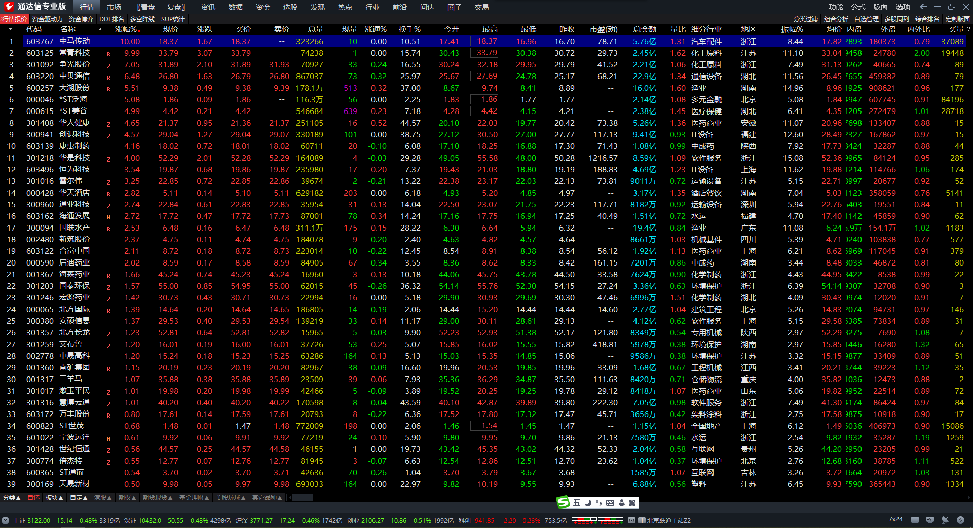The height and width of the screenshot is (528, 973).
Task: Sort by the 涨幅% column header
Action: point(128,29)
